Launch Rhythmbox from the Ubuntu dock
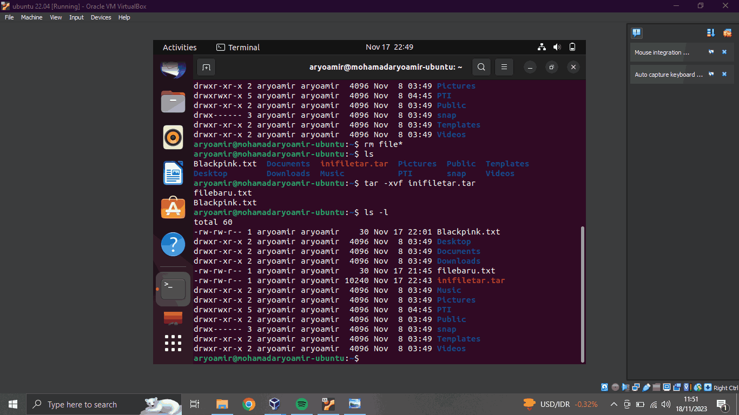Screen dimensions: 739x415 point(173,137)
